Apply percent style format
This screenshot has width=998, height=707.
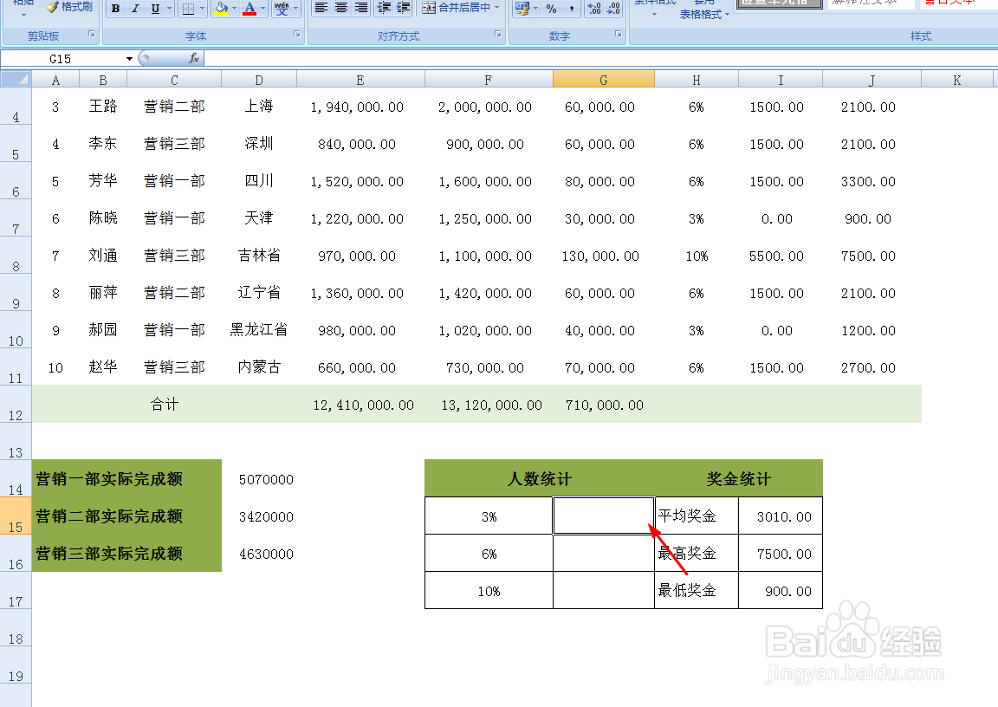click(551, 9)
